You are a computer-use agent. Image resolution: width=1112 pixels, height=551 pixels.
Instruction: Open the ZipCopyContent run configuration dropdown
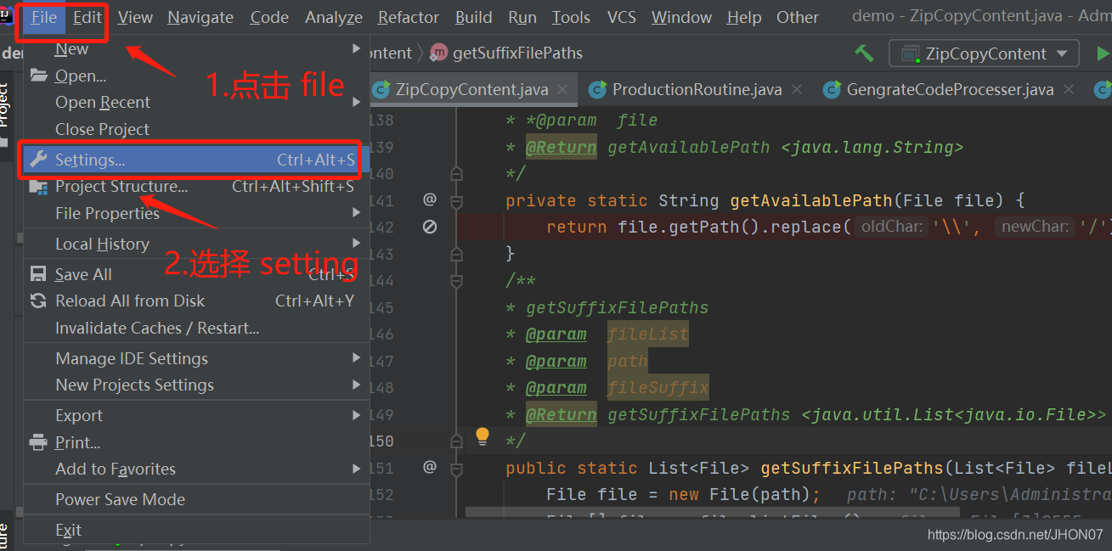984,53
